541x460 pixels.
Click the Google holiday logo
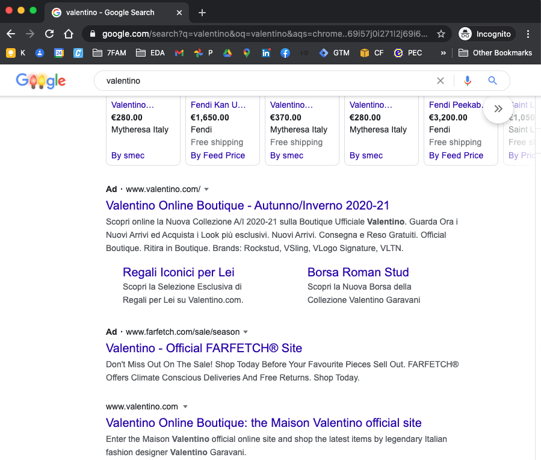coord(41,81)
